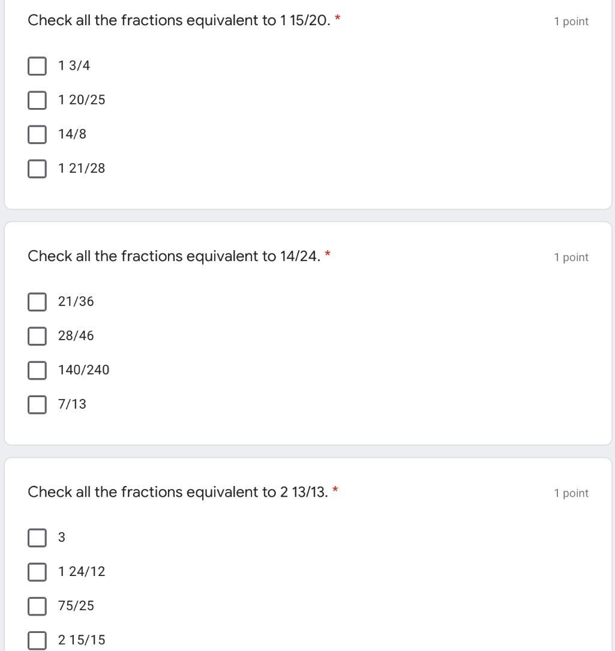The width and height of the screenshot is (615, 651).
Task: Select the 140/240 checkbox
Action: [37, 370]
